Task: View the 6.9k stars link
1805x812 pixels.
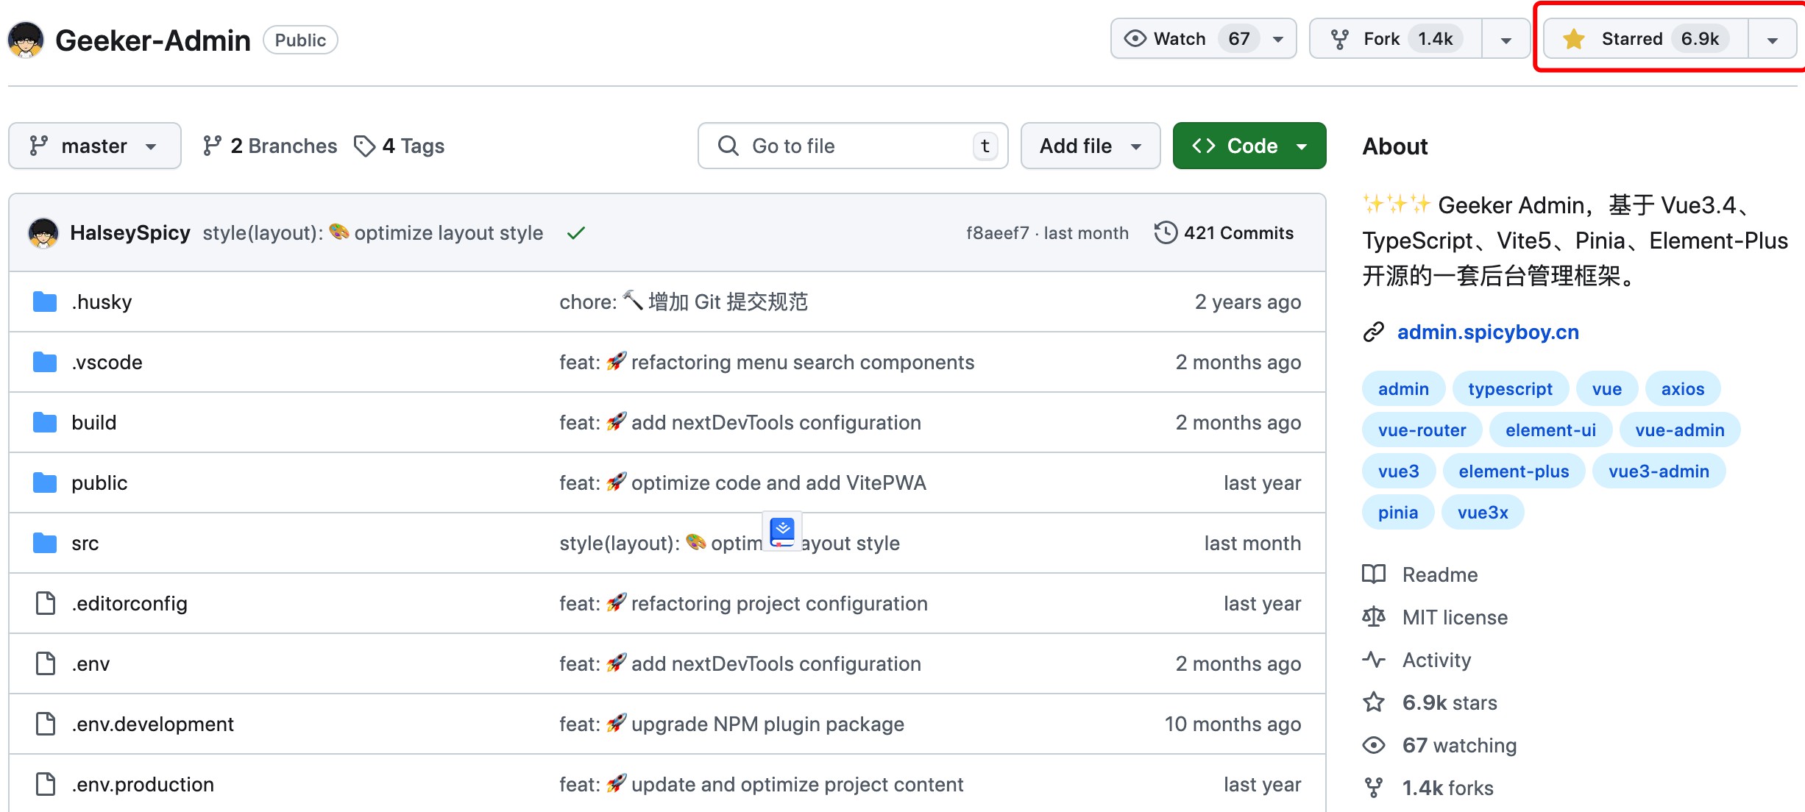Action: coord(1450,702)
